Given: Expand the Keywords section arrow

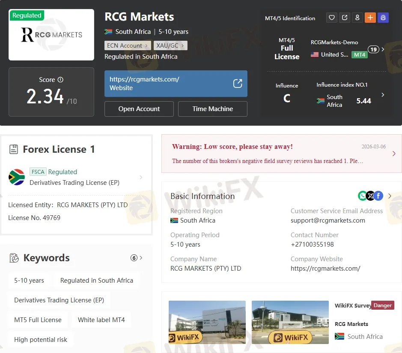Looking at the screenshot, I should tap(141, 258).
